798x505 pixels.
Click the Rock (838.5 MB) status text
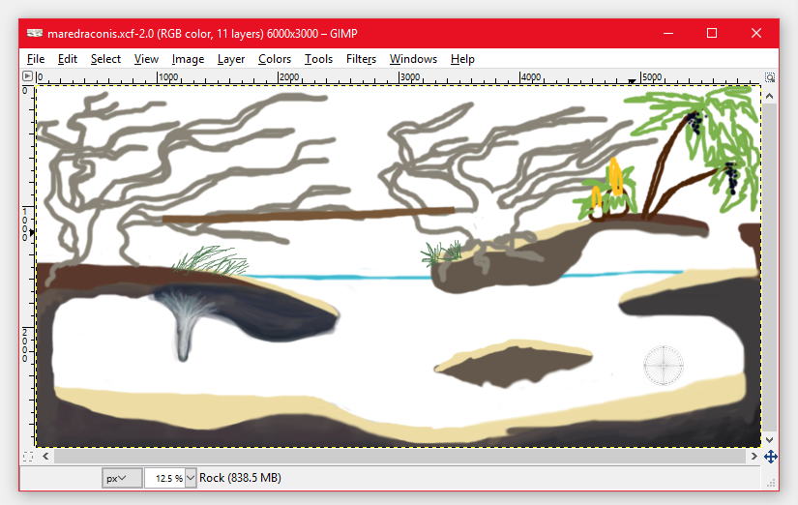(240, 478)
